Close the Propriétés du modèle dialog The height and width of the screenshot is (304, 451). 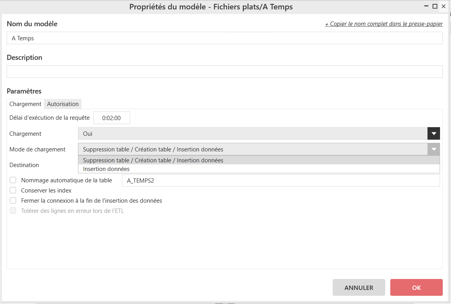(444, 7)
